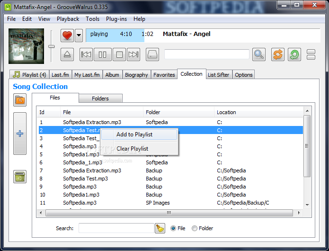Switch to the Biography tab

point(136,75)
